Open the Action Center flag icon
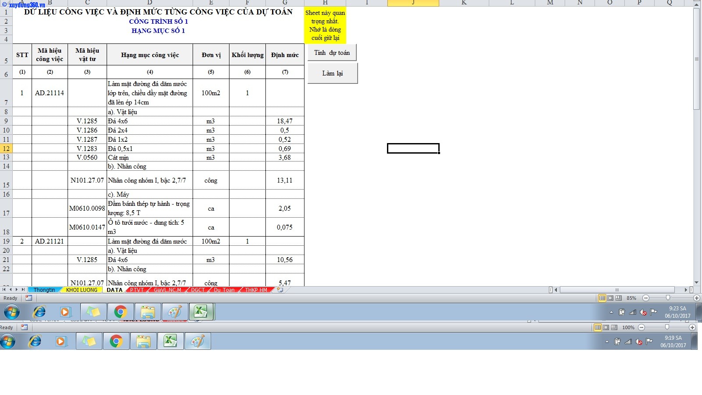The width and height of the screenshot is (702, 395). (653, 312)
